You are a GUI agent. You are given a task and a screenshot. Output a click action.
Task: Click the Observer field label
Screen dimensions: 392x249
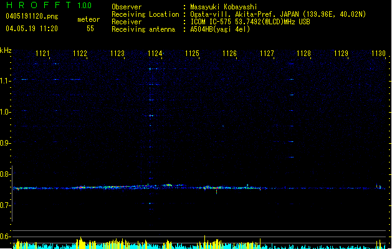[127, 7]
